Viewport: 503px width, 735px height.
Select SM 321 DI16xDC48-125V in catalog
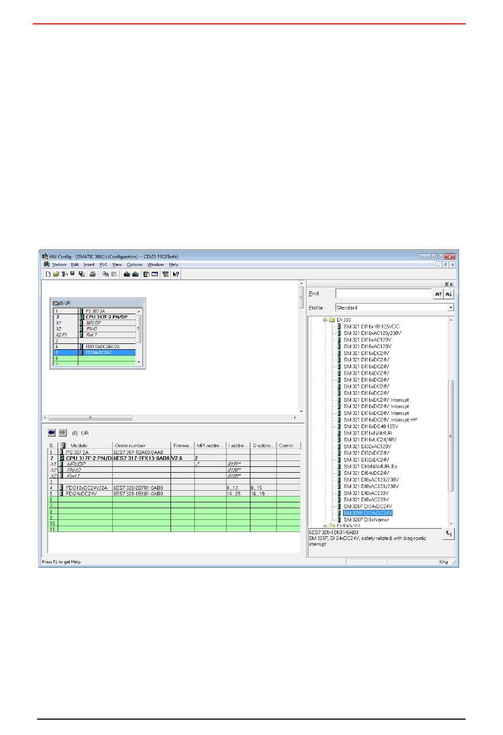371,427
